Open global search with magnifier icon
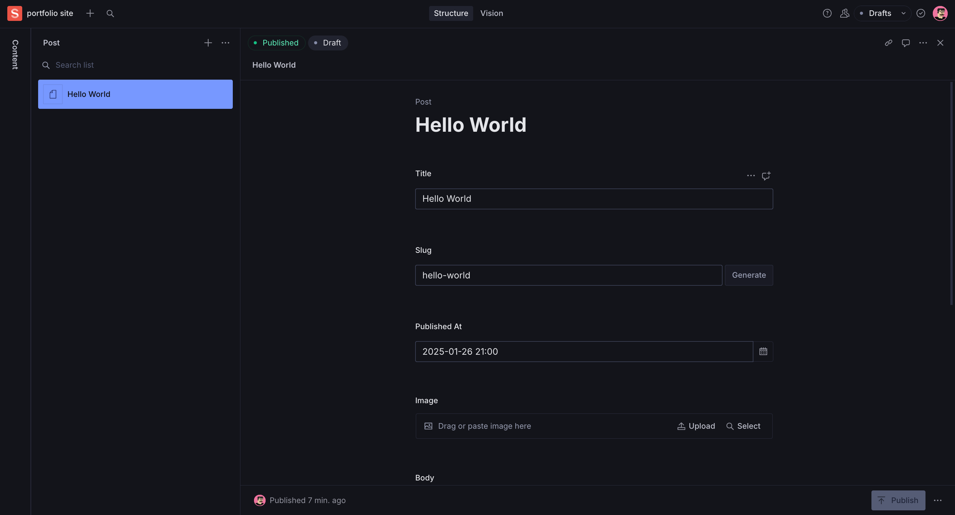The height and width of the screenshot is (515, 955). (x=110, y=13)
